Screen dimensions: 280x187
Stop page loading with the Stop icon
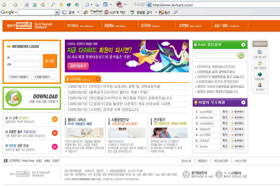[x=27, y=5]
